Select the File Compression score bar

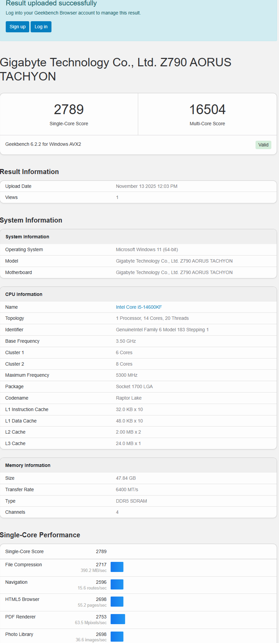pyautogui.click(x=117, y=567)
